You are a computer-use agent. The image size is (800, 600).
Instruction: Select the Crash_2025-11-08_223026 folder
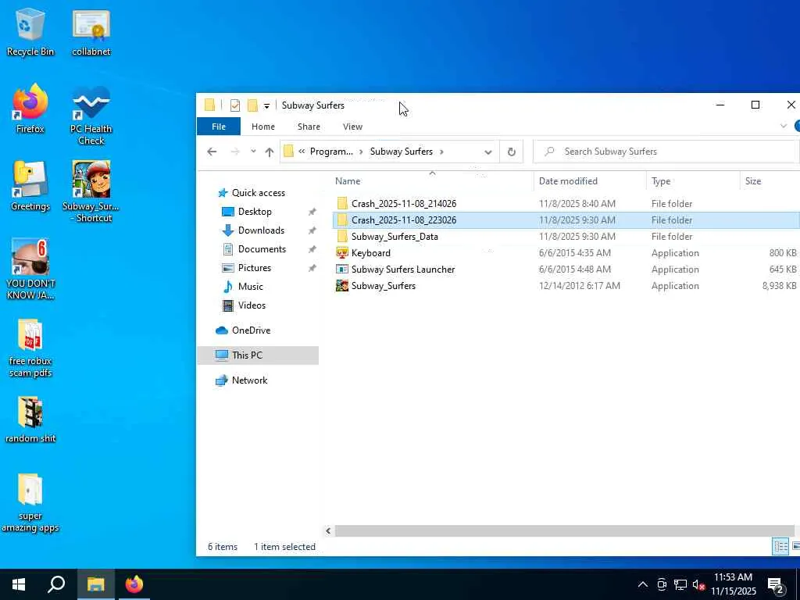point(566,220)
